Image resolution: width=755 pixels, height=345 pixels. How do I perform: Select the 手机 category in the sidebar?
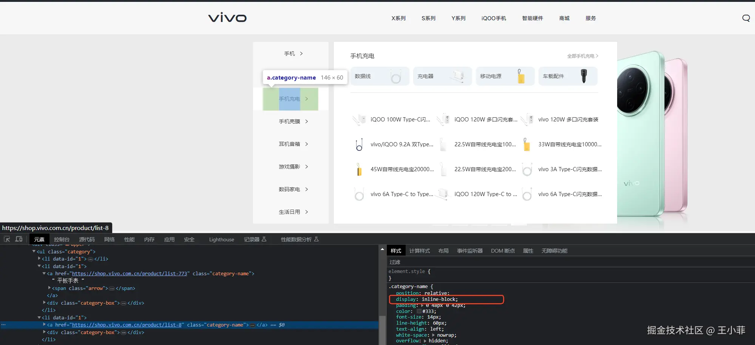pyautogui.click(x=290, y=54)
